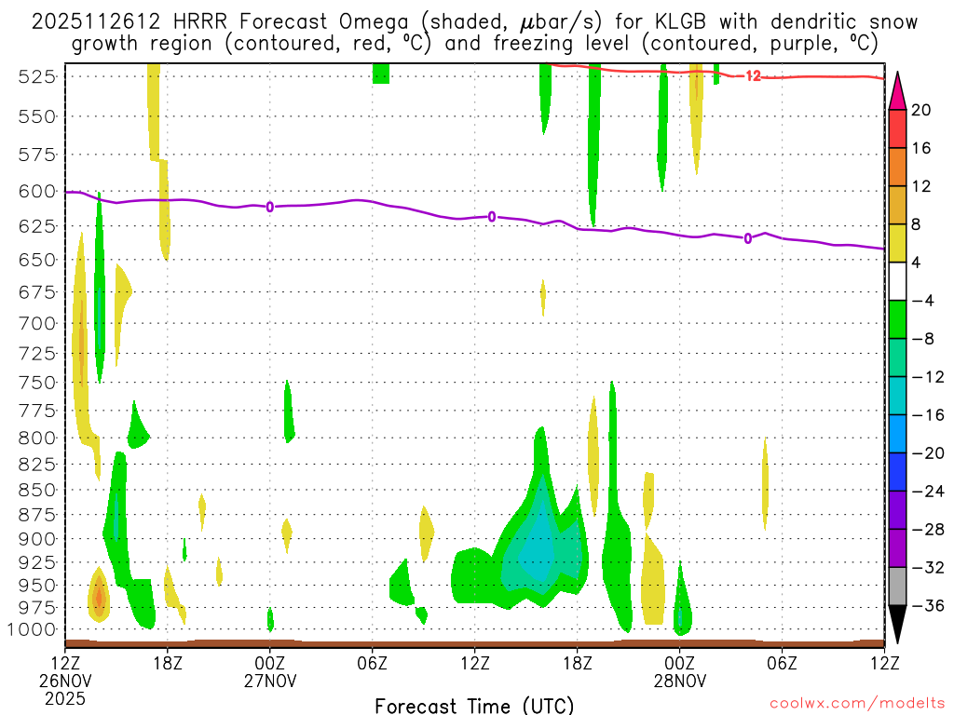This screenshot has width=954, height=715.
Task: Click the 12Z label above 26NOV
Action: pos(65,663)
